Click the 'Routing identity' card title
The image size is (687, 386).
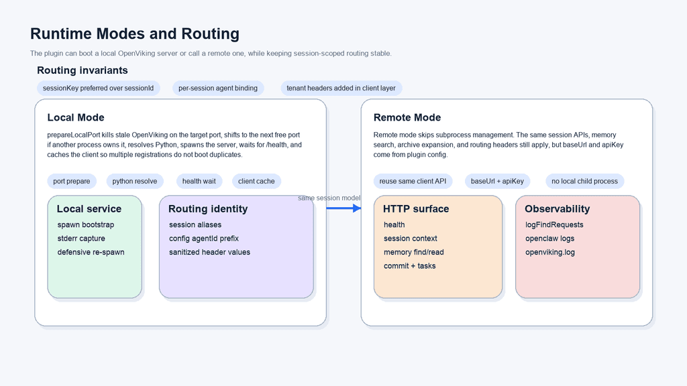[208, 209]
